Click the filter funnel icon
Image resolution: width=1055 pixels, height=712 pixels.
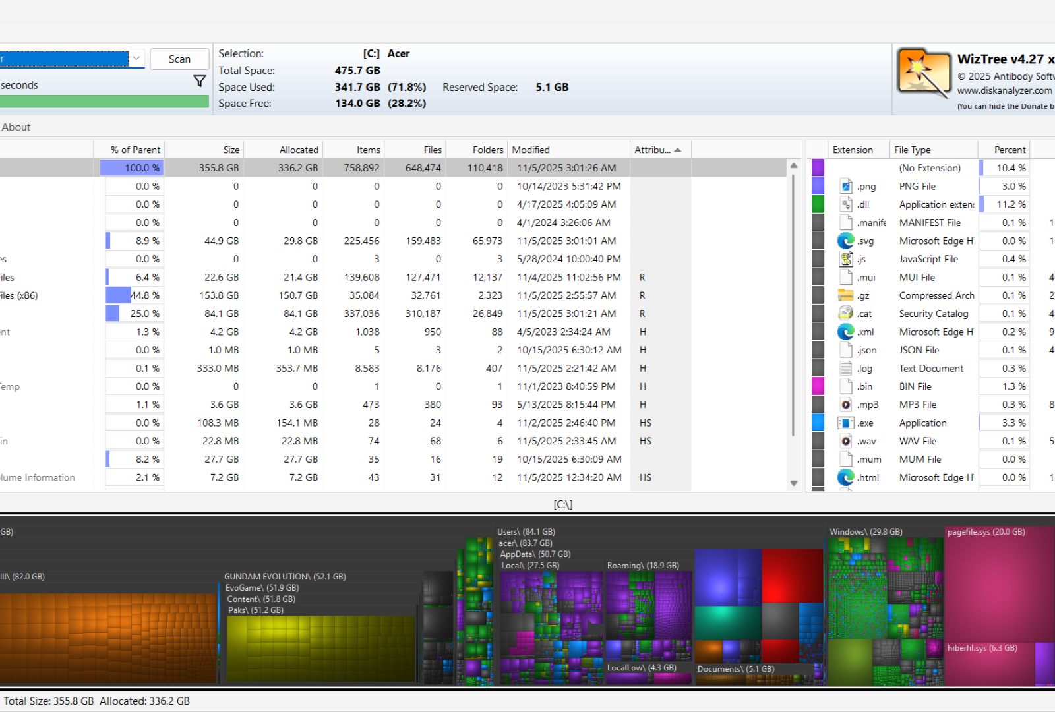[x=199, y=81]
